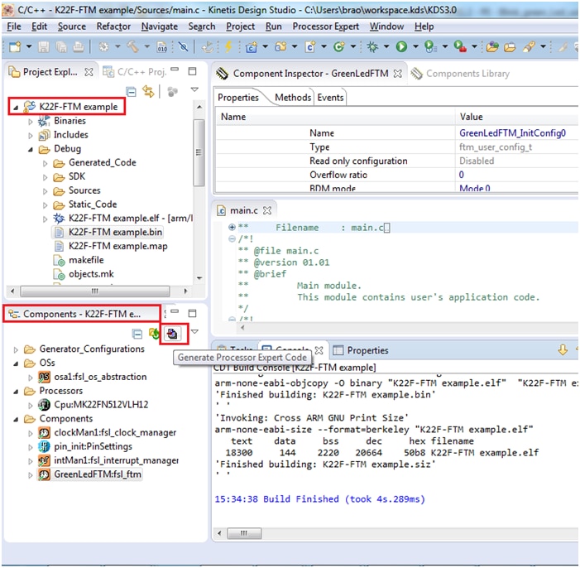Image resolution: width=580 pixels, height=568 pixels.
Task: Collapse the OSs folder in Components
Action: pos(16,363)
